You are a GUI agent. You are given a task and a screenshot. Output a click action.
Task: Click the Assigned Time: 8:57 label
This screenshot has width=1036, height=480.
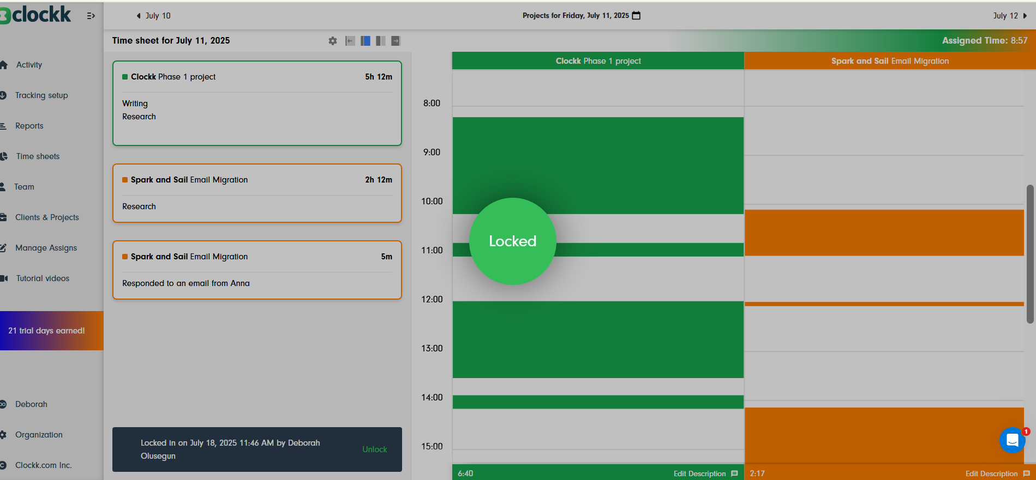pos(984,40)
